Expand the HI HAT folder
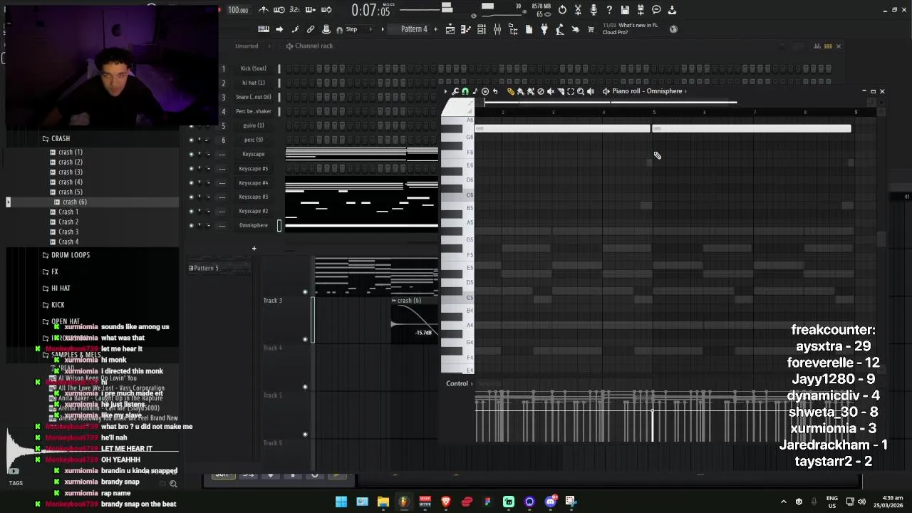This screenshot has width=912, height=513. (x=61, y=288)
